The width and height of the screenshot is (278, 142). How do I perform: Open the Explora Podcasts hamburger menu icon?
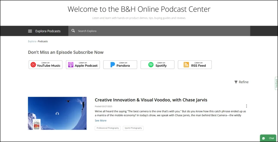pyautogui.click(x=30, y=31)
